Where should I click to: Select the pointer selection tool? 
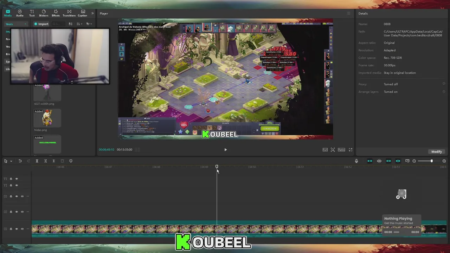(x=6, y=161)
